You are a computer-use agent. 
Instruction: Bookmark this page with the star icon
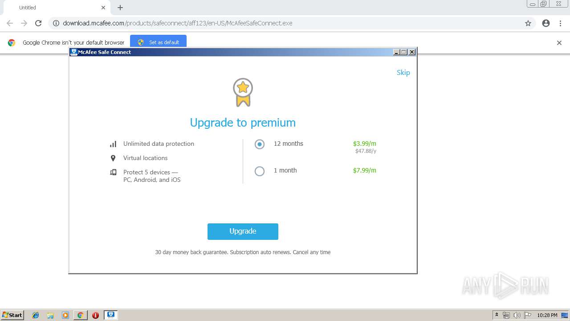[528, 23]
